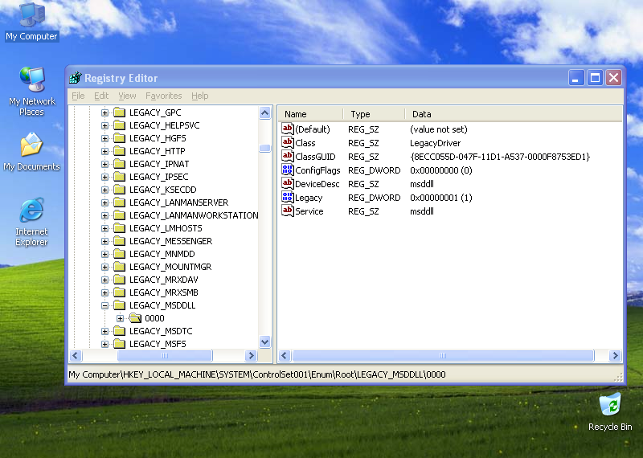Open the Favorites menu
Image resolution: width=643 pixels, height=458 pixels.
click(x=164, y=96)
